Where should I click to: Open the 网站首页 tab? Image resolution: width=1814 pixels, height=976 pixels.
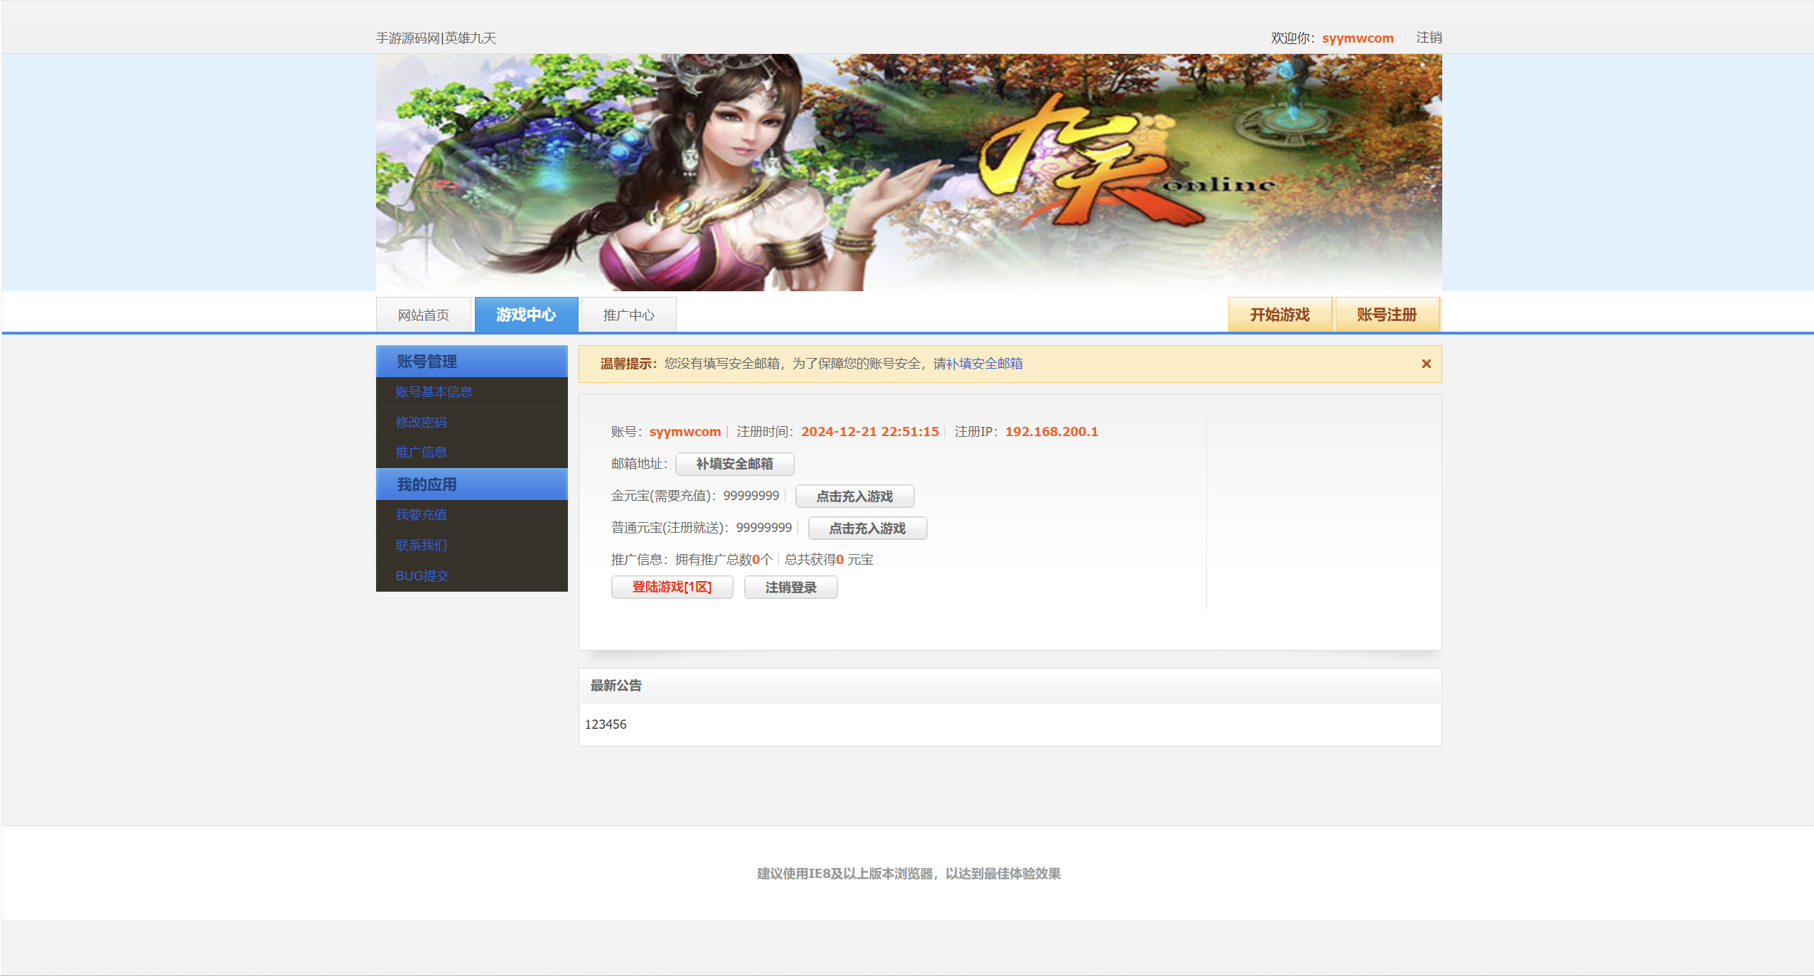pos(424,315)
